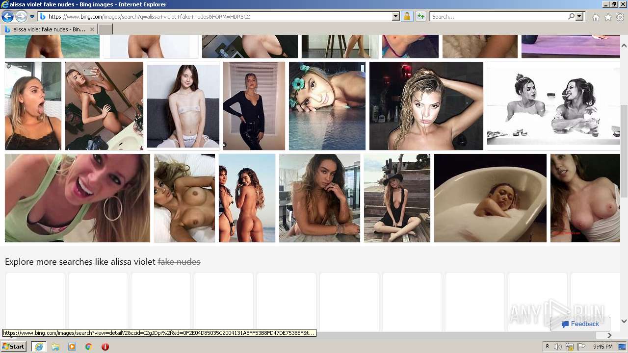Close the Bing images tab

(92, 29)
